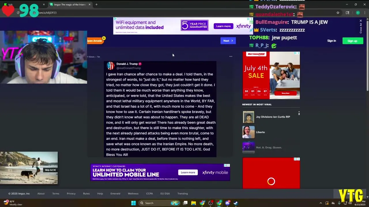The height and width of the screenshot is (207, 369).
Task: Open the Not. A. Drag. Queen. title
Action: click(269, 147)
